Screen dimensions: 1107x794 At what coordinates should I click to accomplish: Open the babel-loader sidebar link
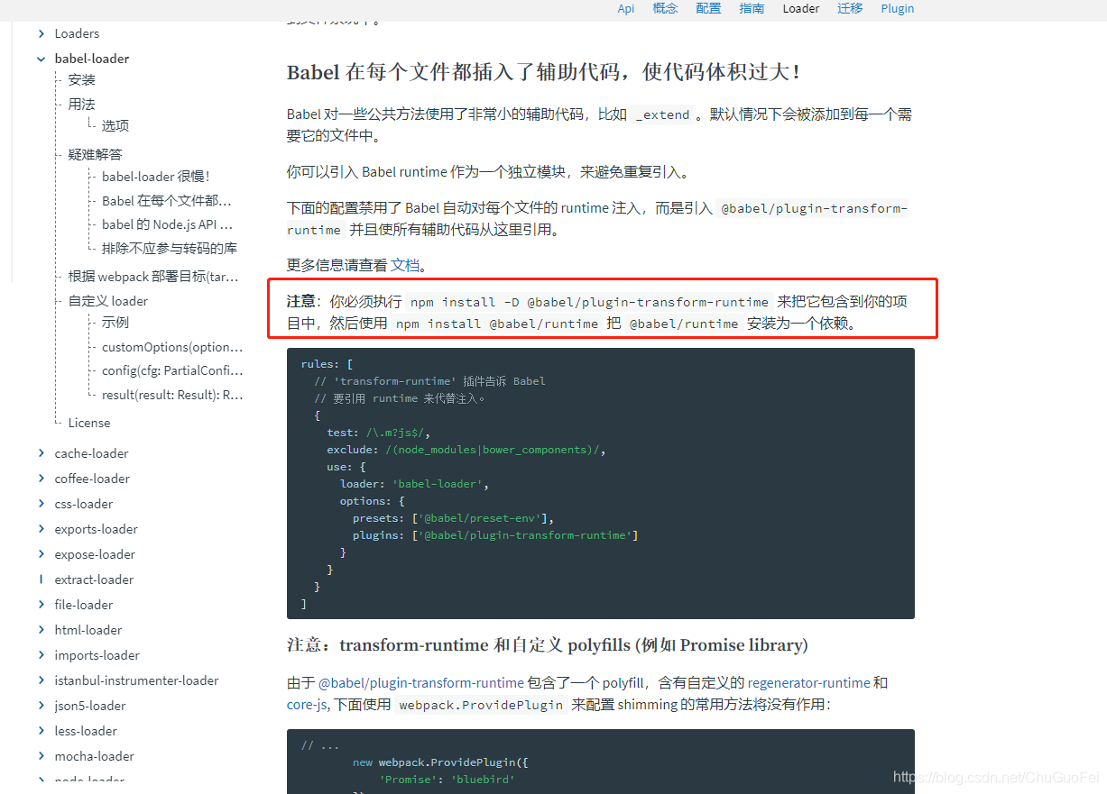coord(92,59)
